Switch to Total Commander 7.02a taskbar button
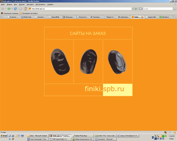The width and height of the screenshot is (177, 141). click(x=38, y=139)
